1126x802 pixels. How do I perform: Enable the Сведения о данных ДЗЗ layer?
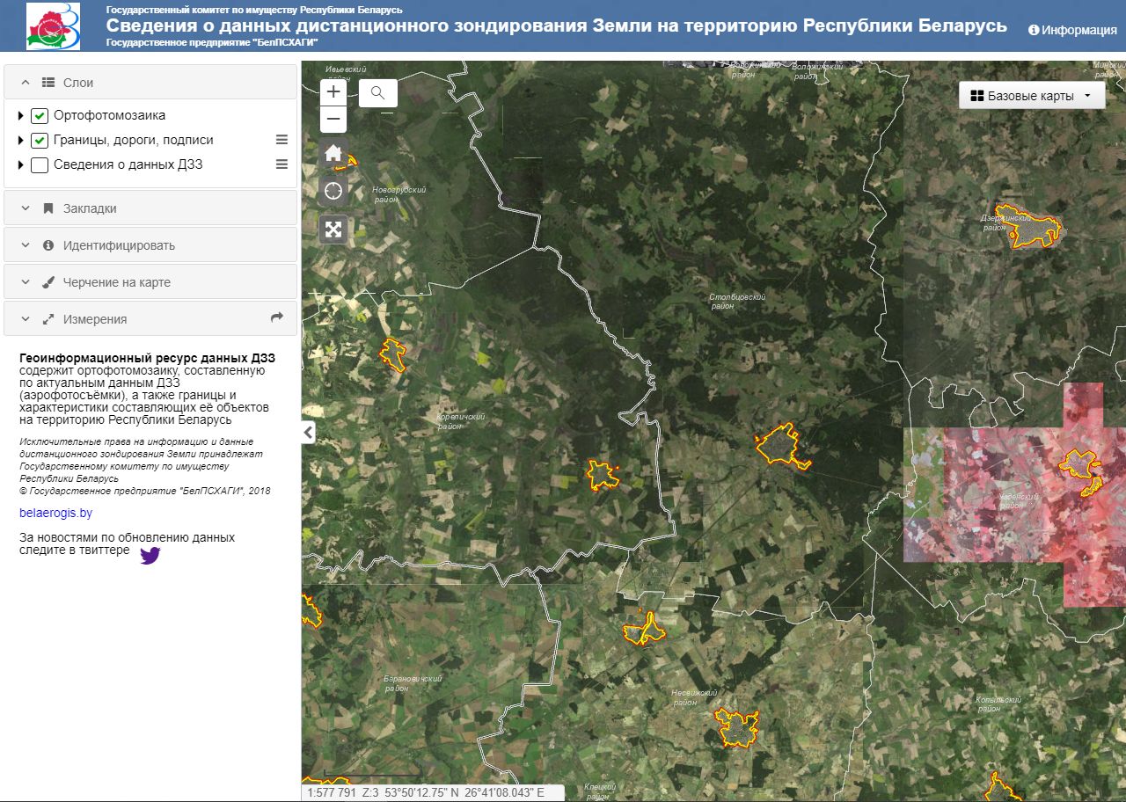click(x=40, y=165)
